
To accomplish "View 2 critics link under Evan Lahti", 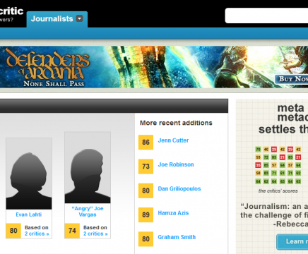I will click(37, 234).
